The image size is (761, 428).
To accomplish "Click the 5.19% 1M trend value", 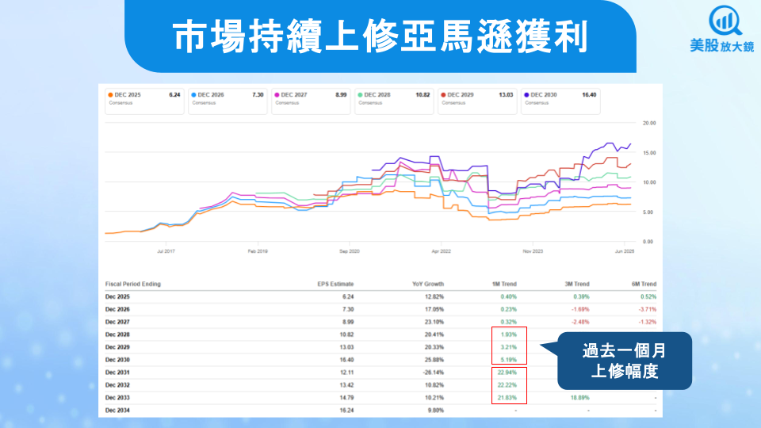I will 509,360.
